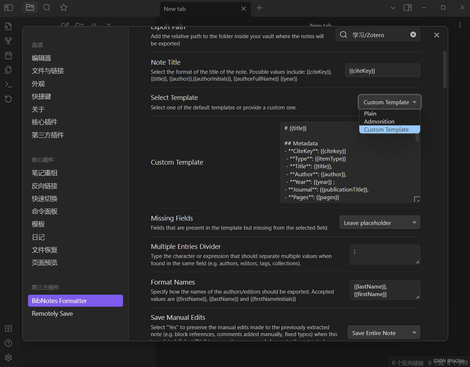Add a new tab with plus icon

point(259,8)
